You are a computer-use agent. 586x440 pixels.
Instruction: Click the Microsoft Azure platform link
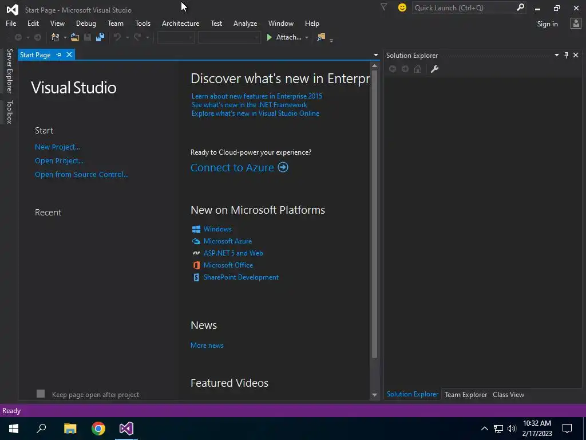[228, 241]
